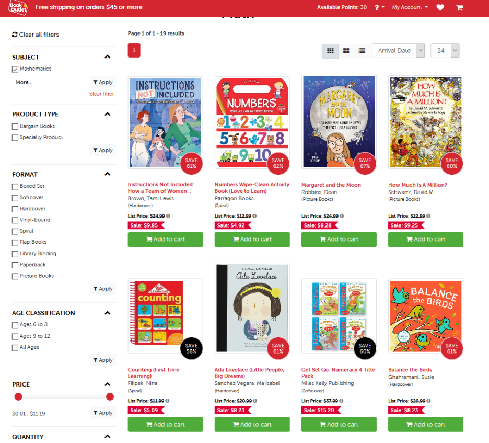The width and height of the screenshot is (489, 443).
Task: Switch to large grid view
Action: point(346,51)
